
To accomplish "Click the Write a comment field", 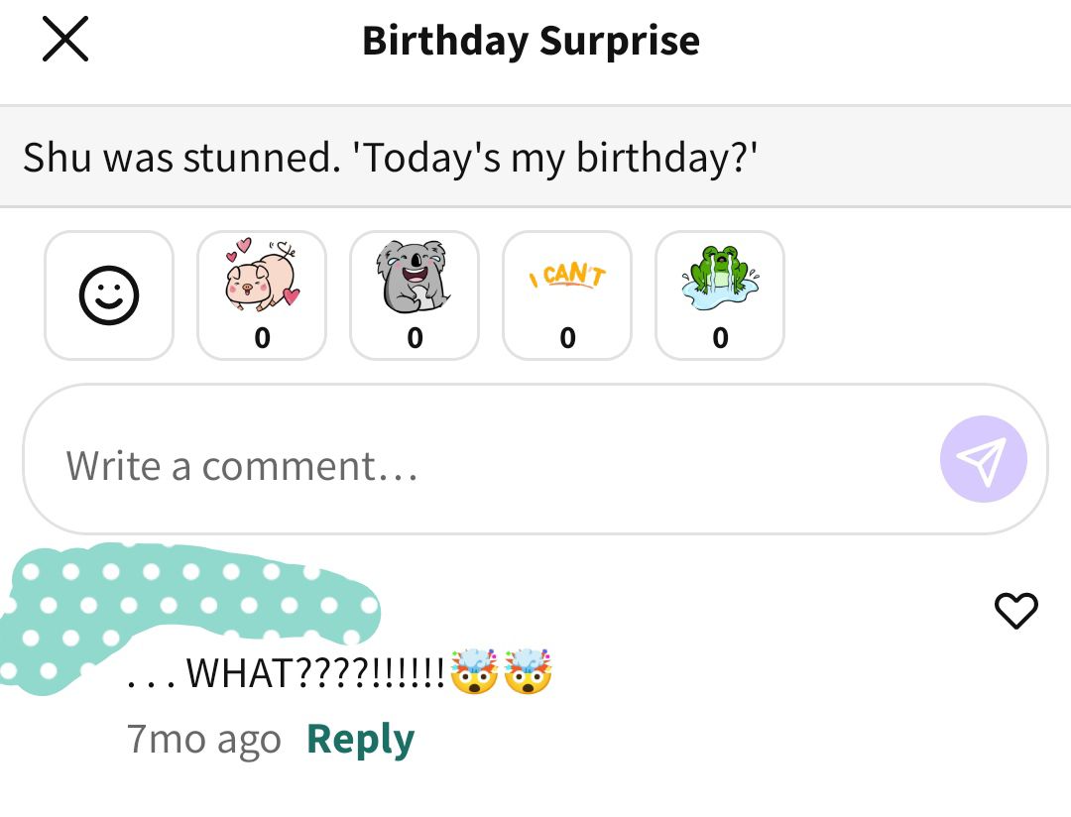I will coord(535,459).
